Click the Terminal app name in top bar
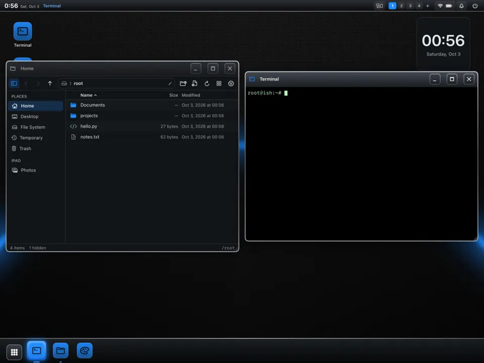Screen dimensions: 484x363 click(52, 6)
